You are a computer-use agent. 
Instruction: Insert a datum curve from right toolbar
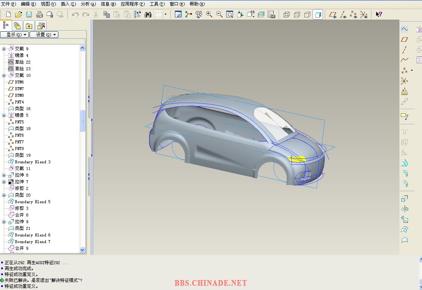404,60
